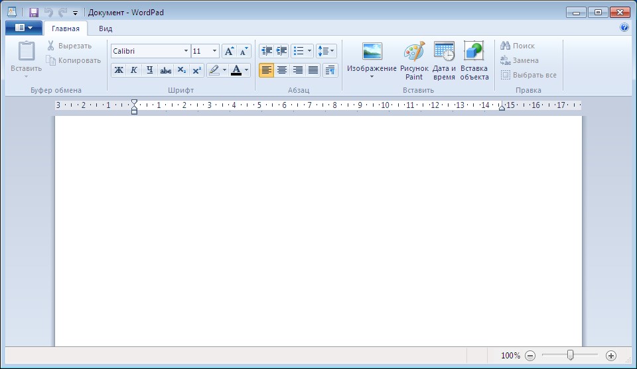Select align text left

tap(266, 70)
